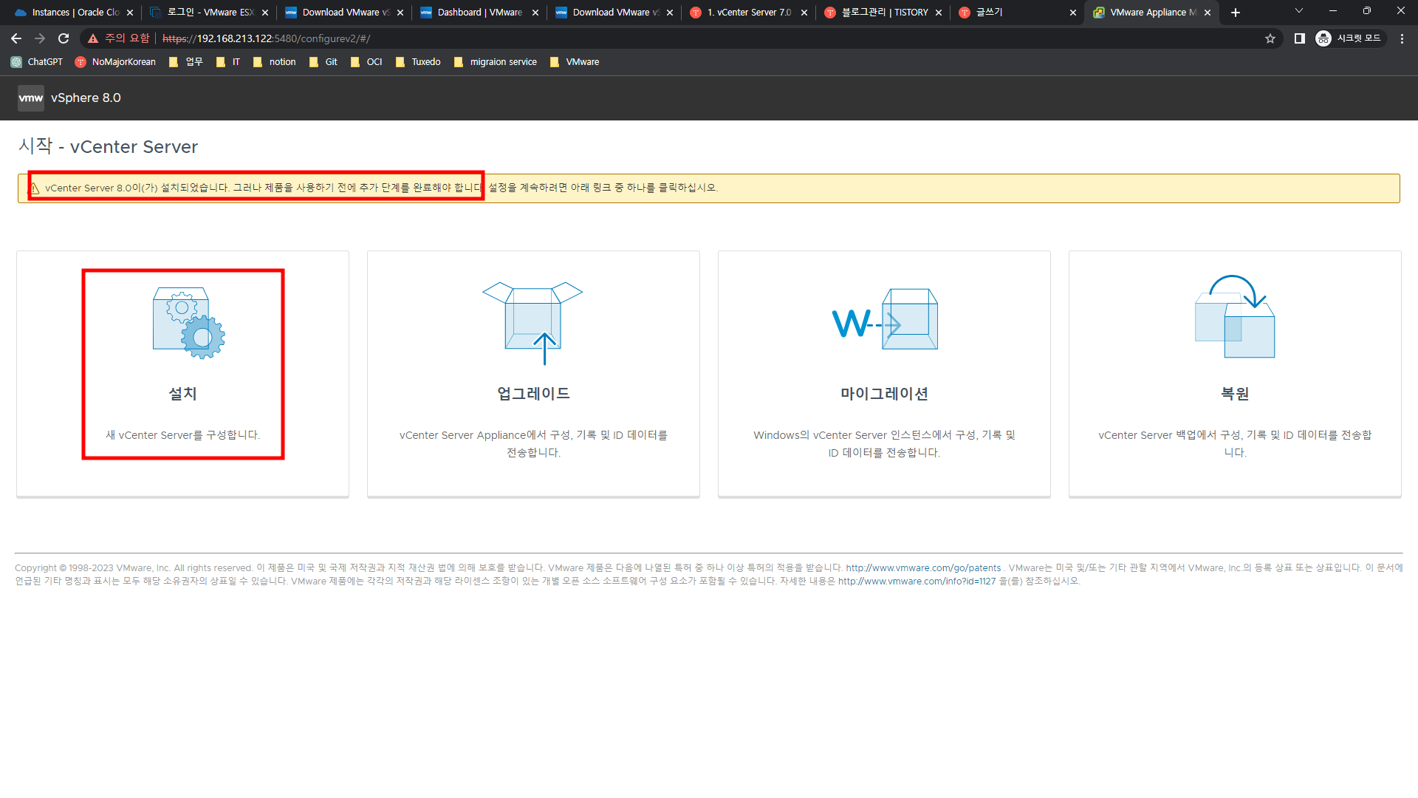Image resolution: width=1418 pixels, height=798 pixels.
Task: Click the Install (설치) gear box icon
Action: click(x=188, y=323)
